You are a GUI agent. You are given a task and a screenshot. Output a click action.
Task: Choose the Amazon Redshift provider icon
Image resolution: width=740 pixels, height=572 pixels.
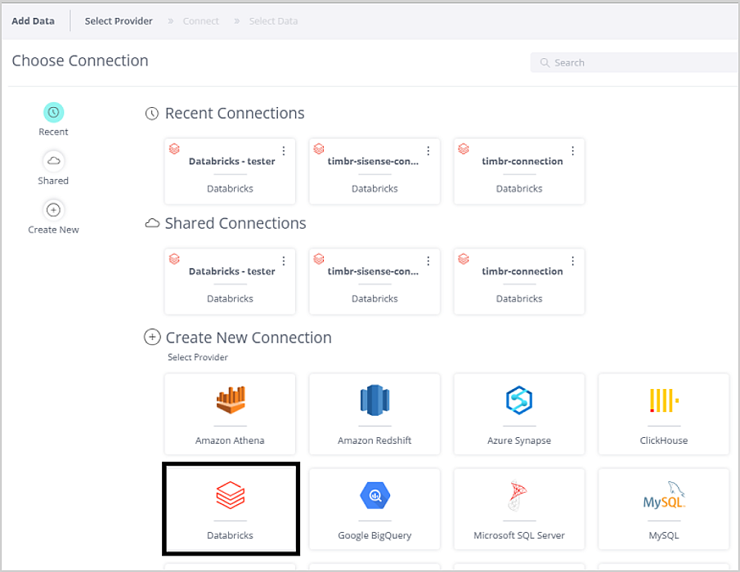[374, 400]
